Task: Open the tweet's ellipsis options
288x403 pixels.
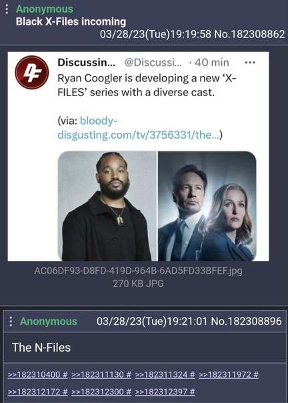Action: coord(250,63)
